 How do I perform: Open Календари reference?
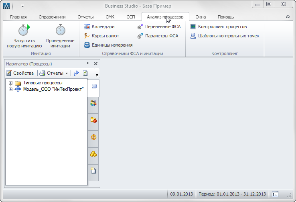pyautogui.click(x=99, y=27)
